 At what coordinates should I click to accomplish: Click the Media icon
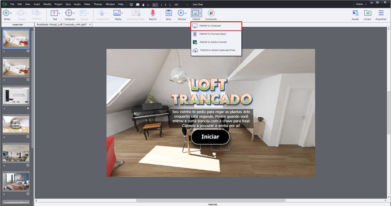tap(117, 13)
